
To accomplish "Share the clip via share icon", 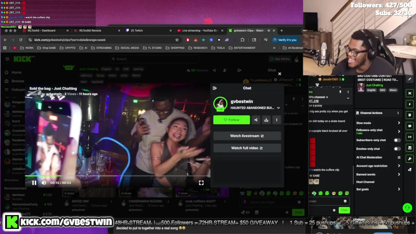I will 256,120.
